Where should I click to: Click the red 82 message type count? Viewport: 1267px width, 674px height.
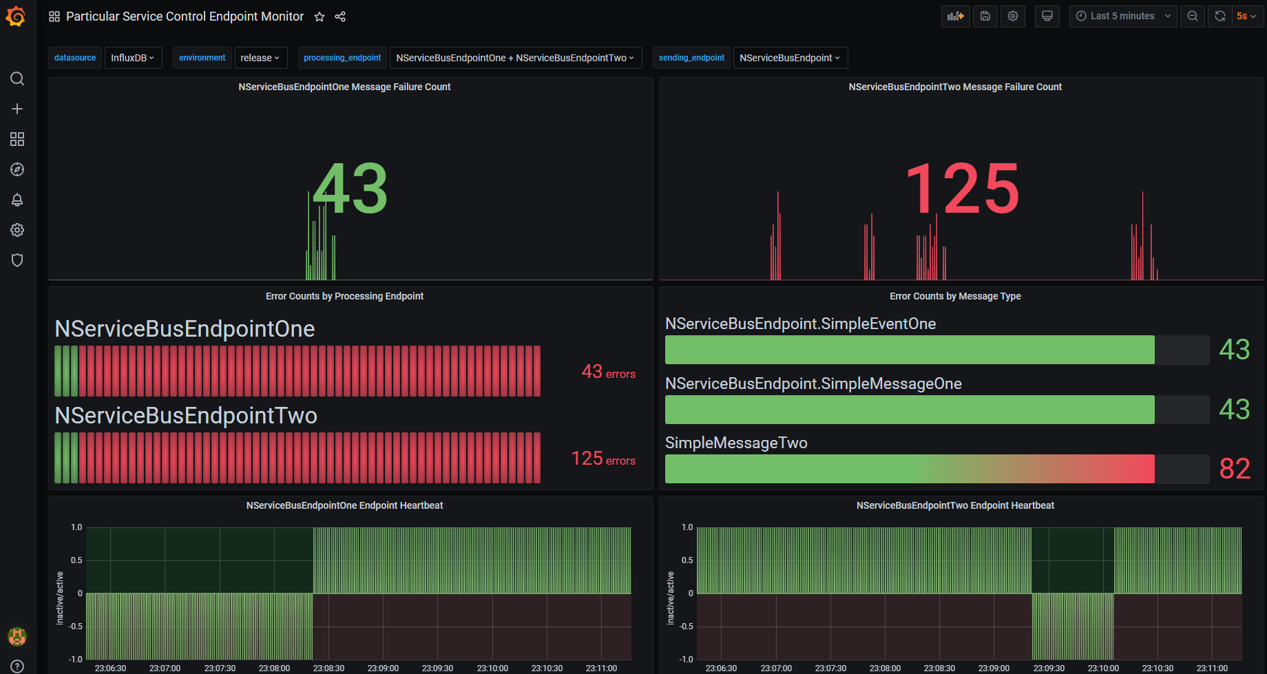point(1235,469)
